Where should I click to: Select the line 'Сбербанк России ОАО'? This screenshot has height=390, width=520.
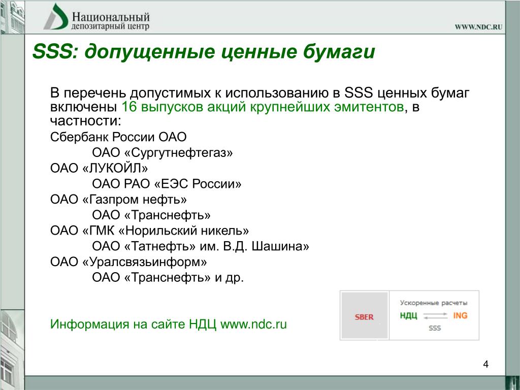118,137
